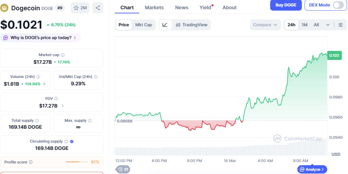Click FDV info icon
This screenshot has width=348, height=174.
[56, 99]
